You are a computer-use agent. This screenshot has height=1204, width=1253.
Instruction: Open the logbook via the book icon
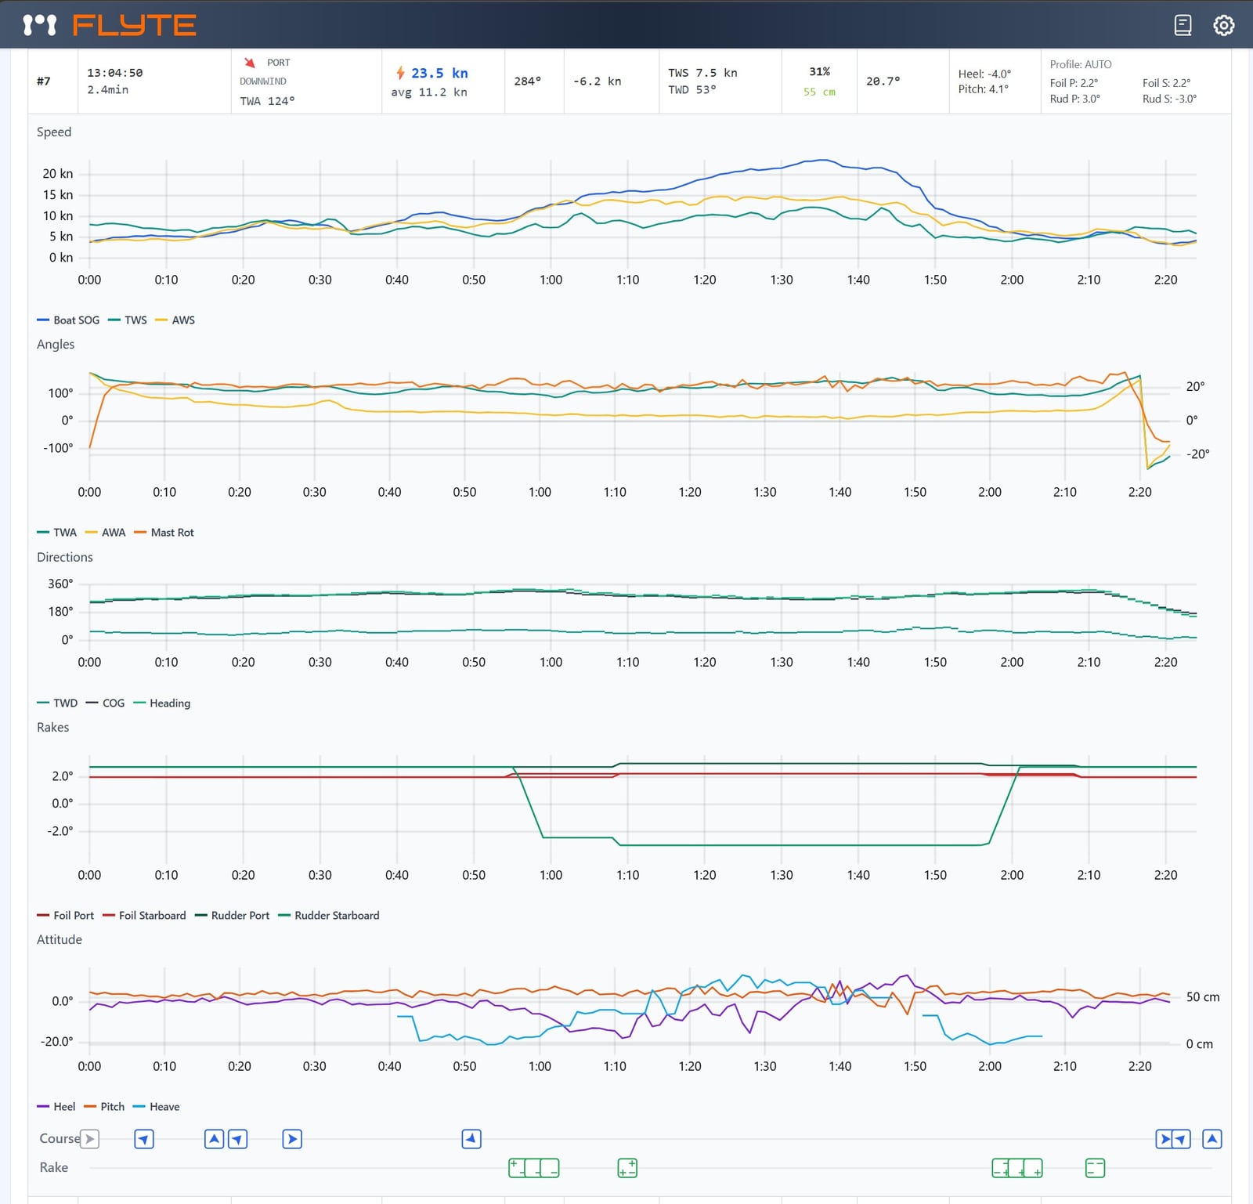[x=1183, y=25]
